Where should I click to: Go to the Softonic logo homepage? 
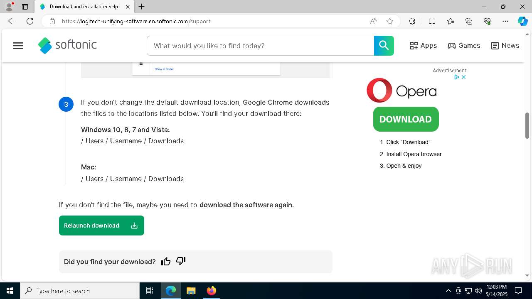pyautogui.click(x=67, y=45)
